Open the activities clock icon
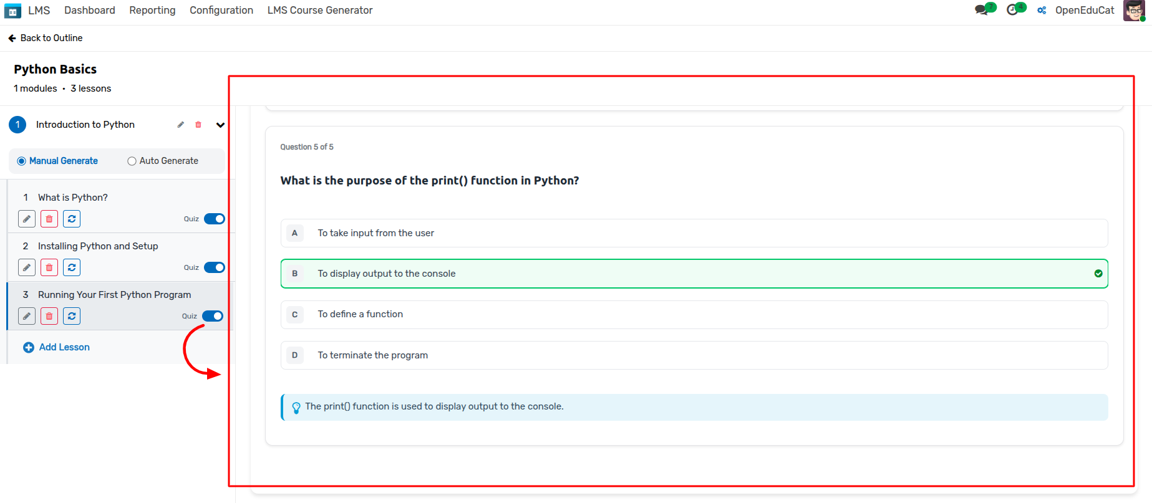 [x=1013, y=10]
